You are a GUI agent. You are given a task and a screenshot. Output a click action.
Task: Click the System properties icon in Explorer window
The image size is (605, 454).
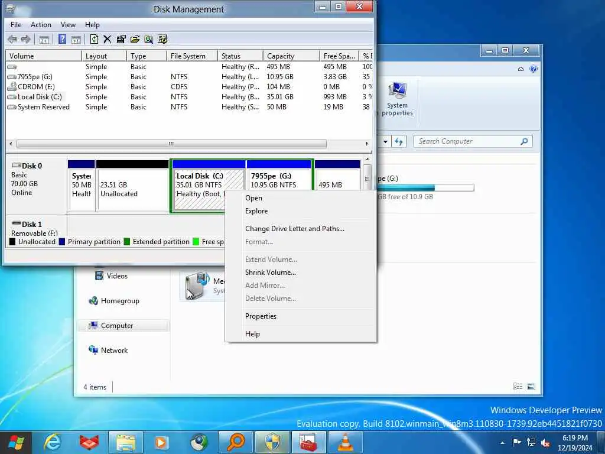click(x=397, y=99)
